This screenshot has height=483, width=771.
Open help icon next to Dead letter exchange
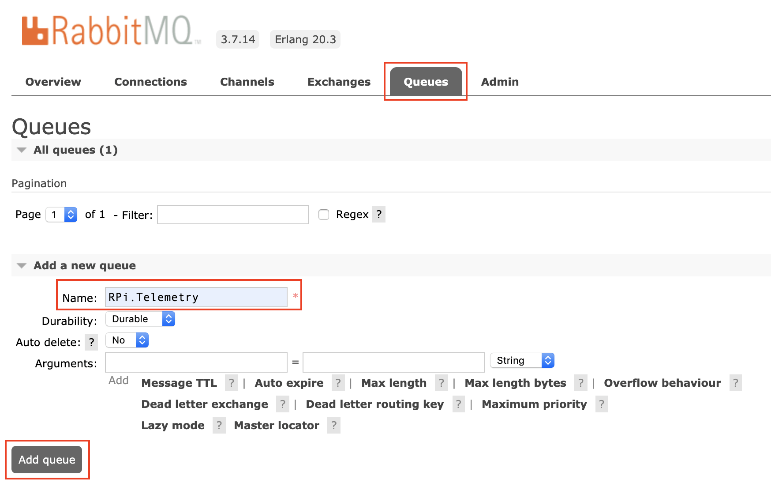click(x=283, y=404)
